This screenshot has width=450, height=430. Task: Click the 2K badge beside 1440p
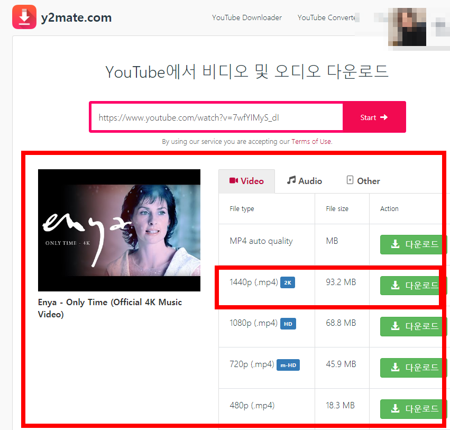pos(288,282)
